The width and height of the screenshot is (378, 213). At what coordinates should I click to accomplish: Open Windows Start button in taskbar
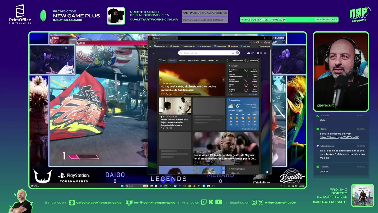[122, 186]
